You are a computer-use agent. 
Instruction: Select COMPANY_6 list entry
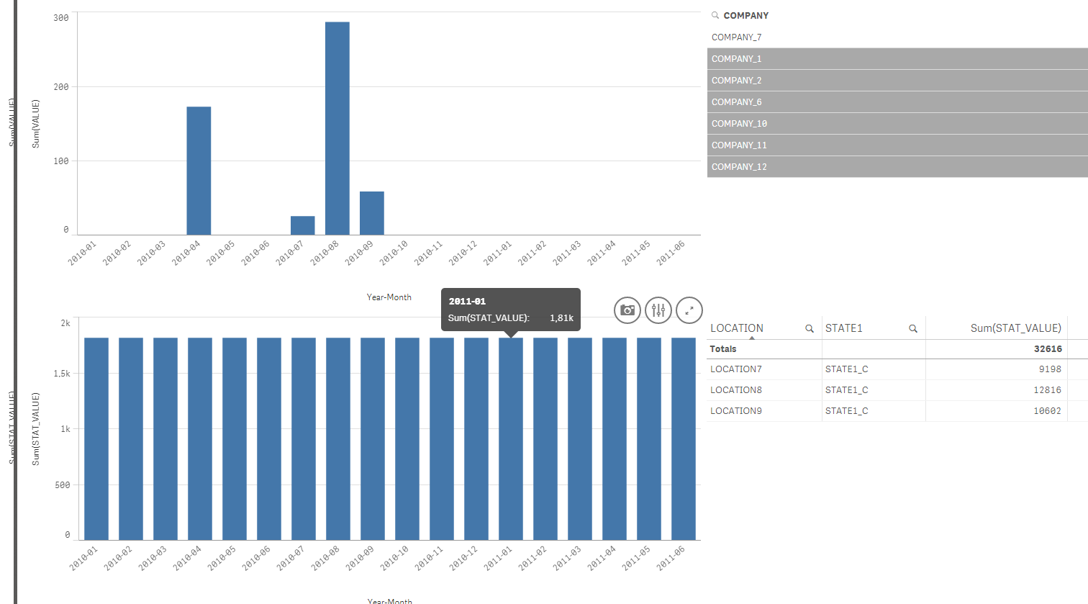coord(897,102)
